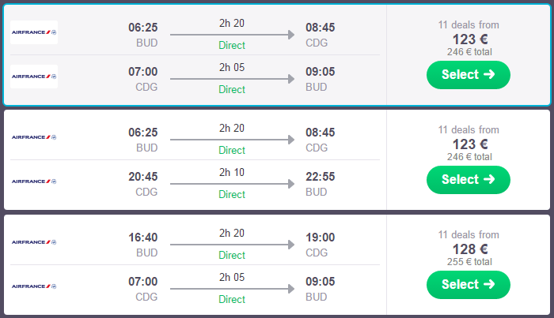Viewport: 554px width, 318px height.
Task: Click the return Air France logo in the highlighted top result
Action: (34, 77)
